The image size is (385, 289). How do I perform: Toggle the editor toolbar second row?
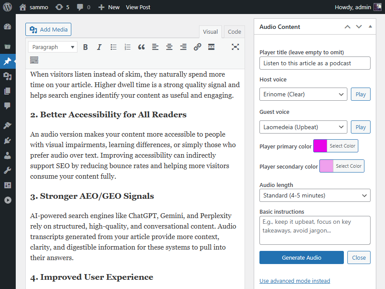(x=34, y=60)
